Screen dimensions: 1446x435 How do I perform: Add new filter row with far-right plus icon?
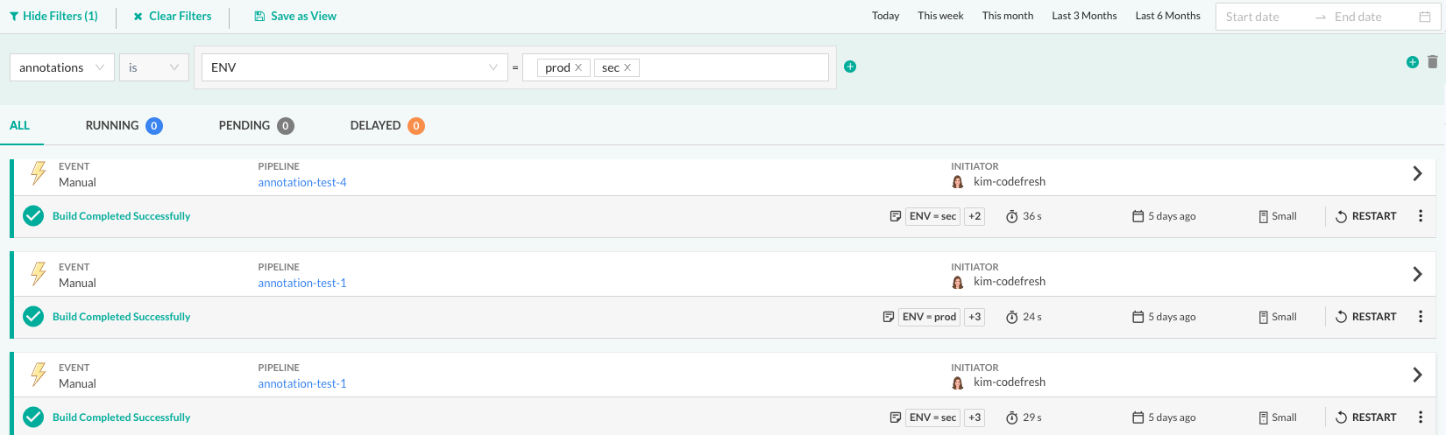pyautogui.click(x=1412, y=62)
